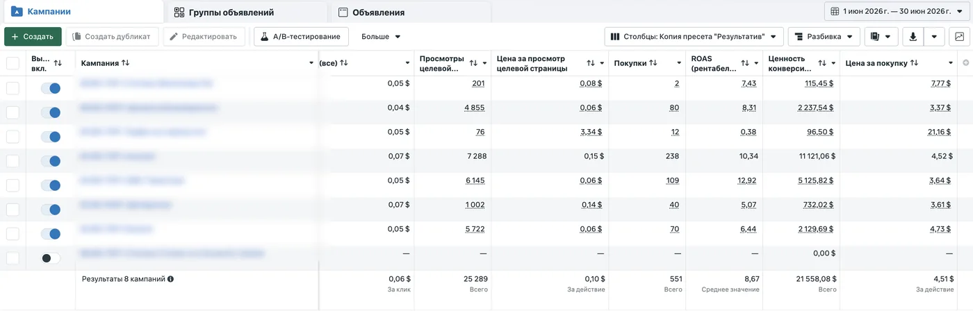Open the charts view icon
Image resolution: width=973 pixels, height=311 pixels.
960,37
